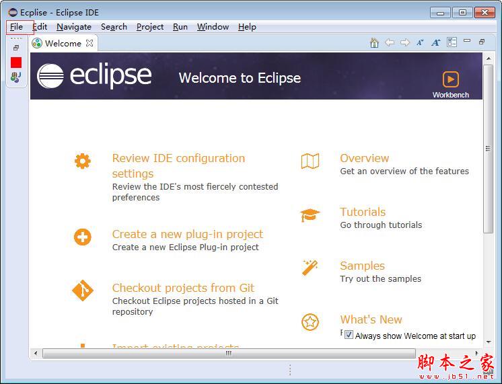Open Checkout projects from Git link

(183, 288)
